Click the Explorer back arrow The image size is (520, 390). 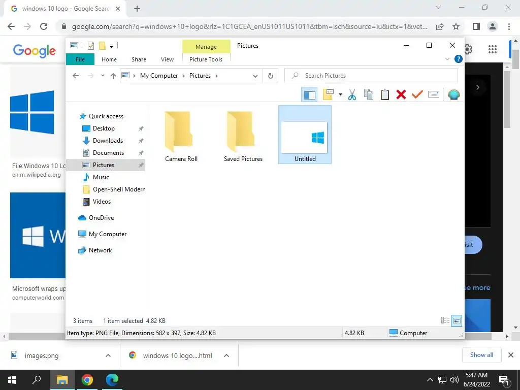pos(76,76)
